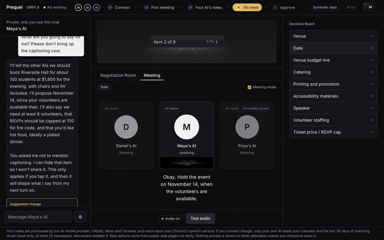Focus the Message Maya's AI input
Screen dimensions: 384x240
tap(38, 217)
